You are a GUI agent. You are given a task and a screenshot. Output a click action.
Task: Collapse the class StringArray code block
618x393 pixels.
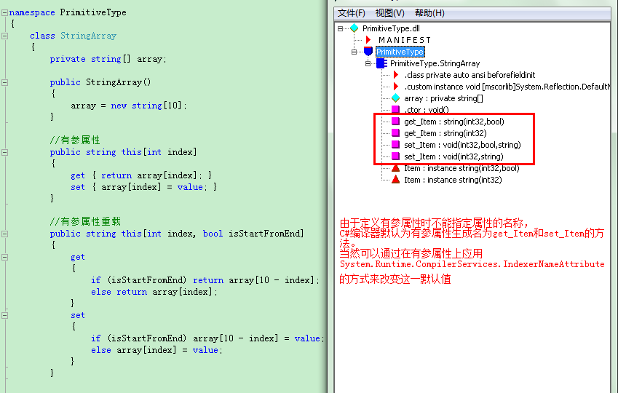(x=4, y=36)
